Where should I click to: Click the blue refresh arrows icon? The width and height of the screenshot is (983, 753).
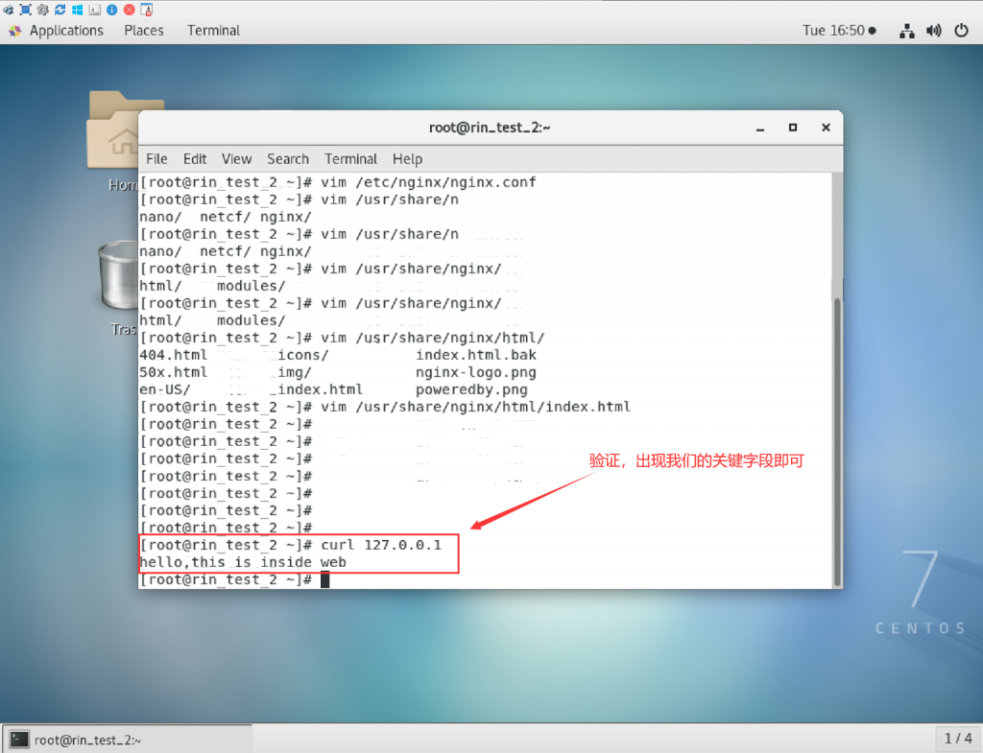coord(60,10)
